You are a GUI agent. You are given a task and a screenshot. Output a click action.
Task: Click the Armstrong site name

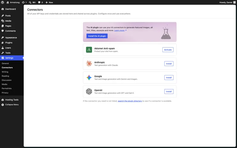pyautogui.click(x=15, y=2)
